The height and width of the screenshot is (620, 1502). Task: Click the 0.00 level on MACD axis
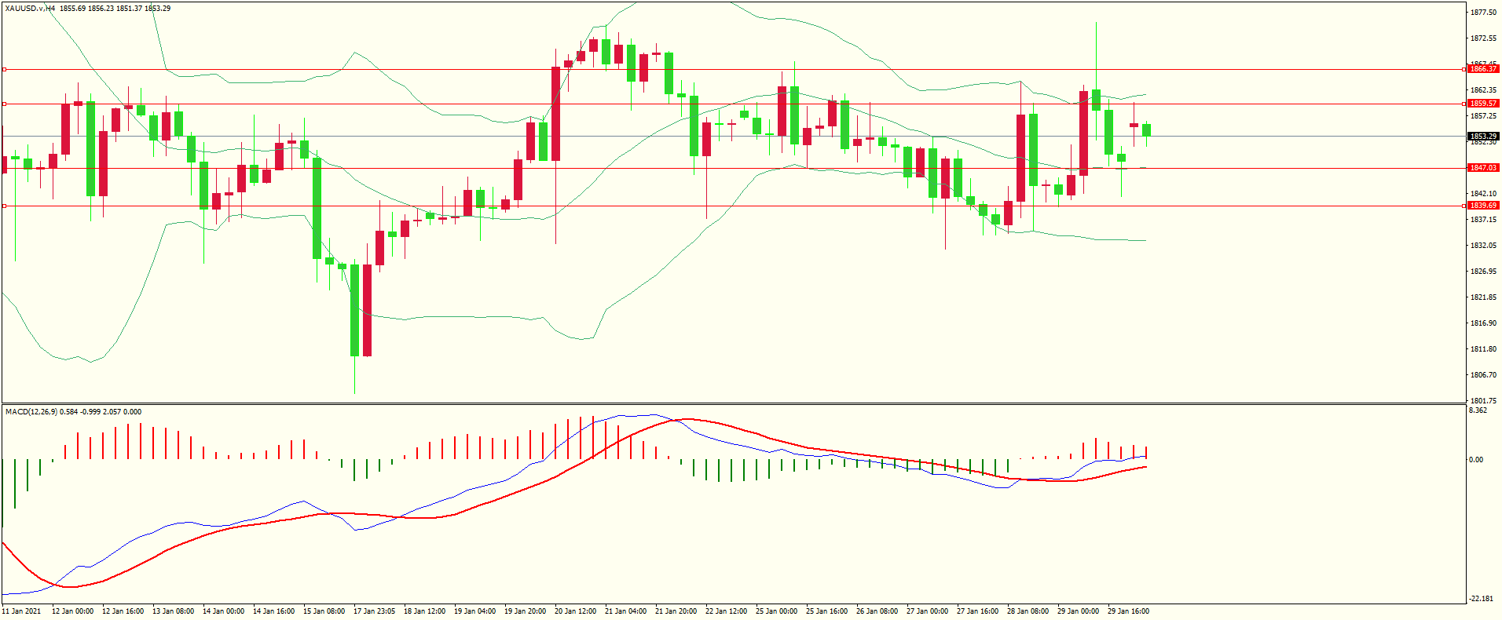click(x=1476, y=460)
